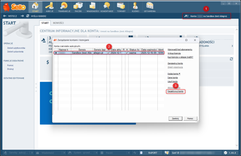Click the Status lic column header
The image size is (241, 156).
coord(134,50)
